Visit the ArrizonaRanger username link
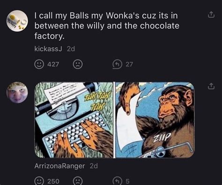The image size is (222, 185). point(59,166)
